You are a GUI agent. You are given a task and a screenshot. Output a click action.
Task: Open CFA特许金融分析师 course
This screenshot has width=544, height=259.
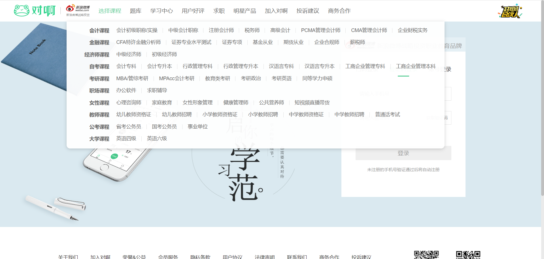pos(139,42)
